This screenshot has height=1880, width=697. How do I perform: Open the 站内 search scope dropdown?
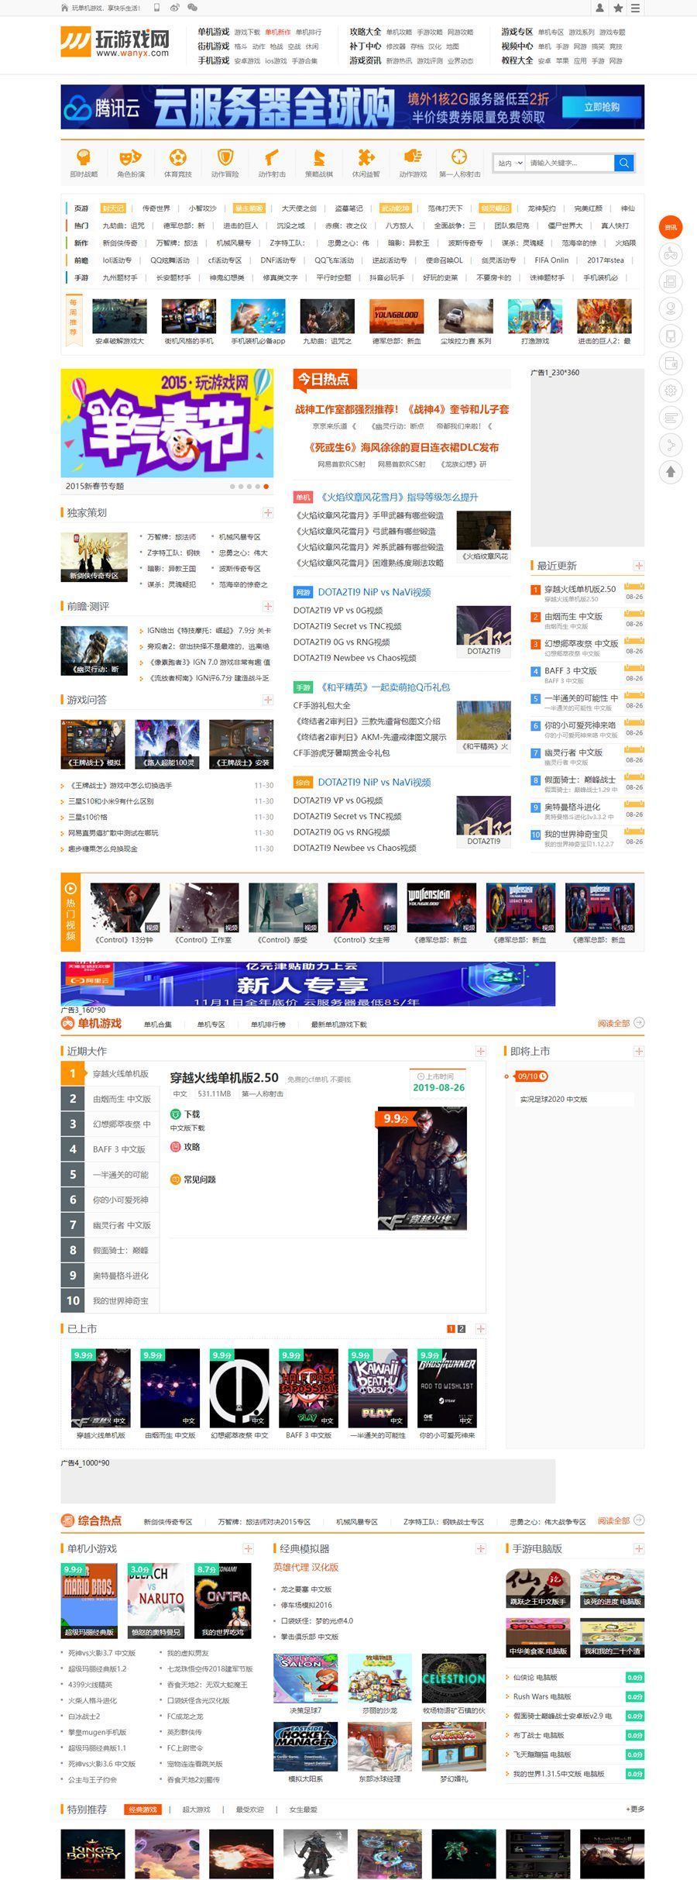coord(510,163)
